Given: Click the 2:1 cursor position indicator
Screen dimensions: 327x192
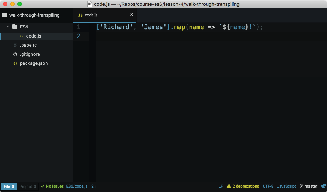Looking at the screenshot, I should tap(94, 187).
